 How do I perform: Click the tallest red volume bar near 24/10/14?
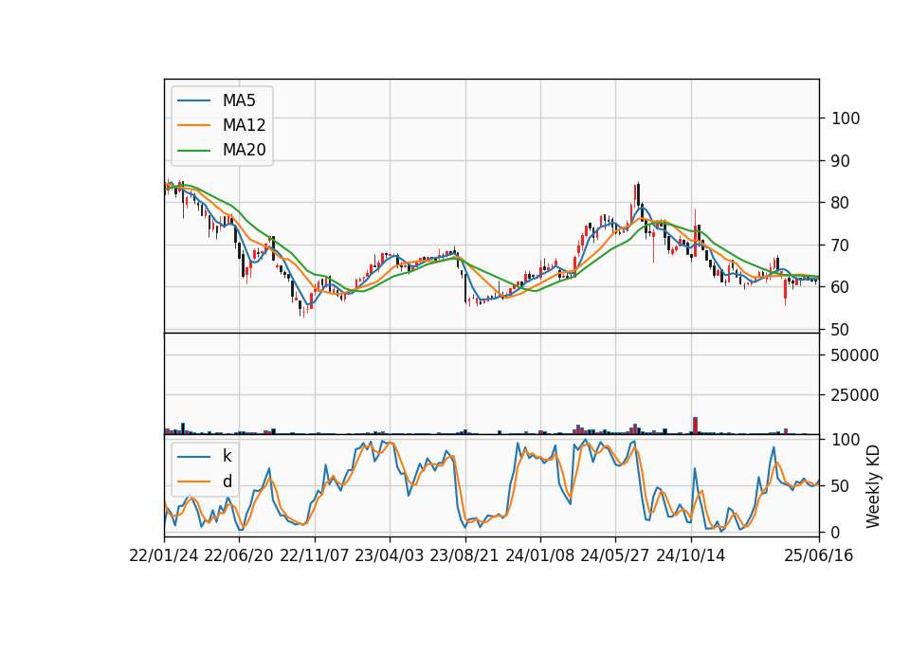pos(695,426)
